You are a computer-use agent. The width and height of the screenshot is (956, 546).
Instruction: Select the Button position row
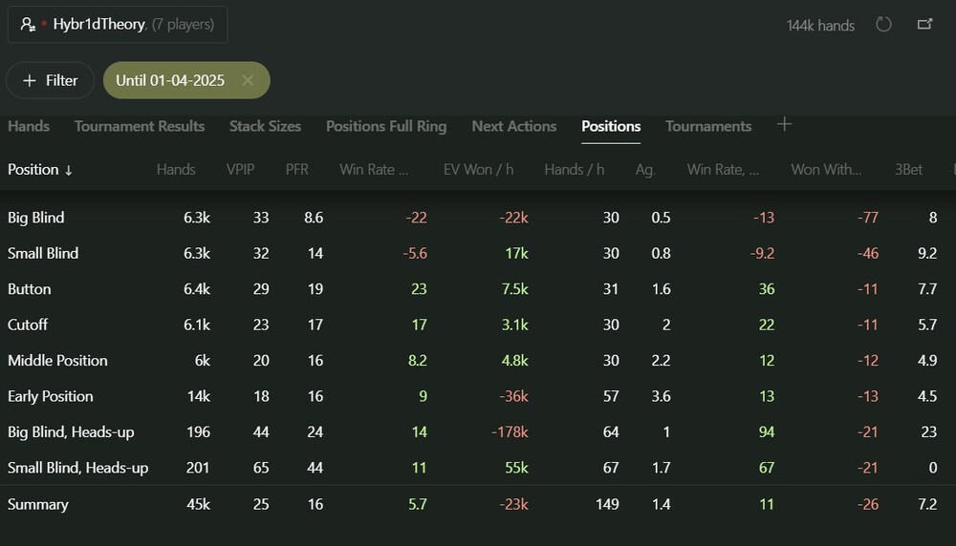point(30,289)
